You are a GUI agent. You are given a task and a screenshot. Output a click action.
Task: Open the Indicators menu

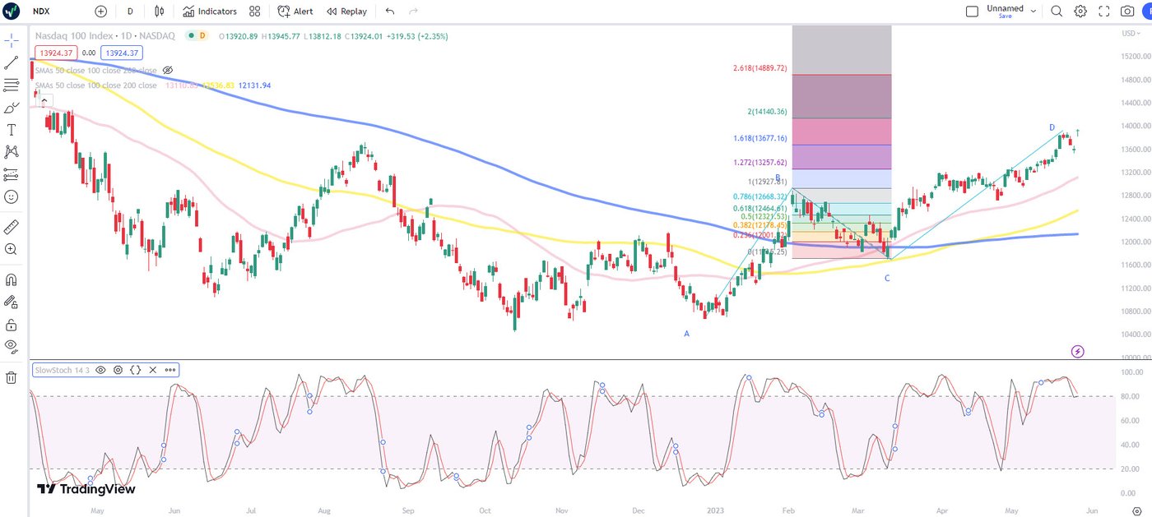[210, 12]
